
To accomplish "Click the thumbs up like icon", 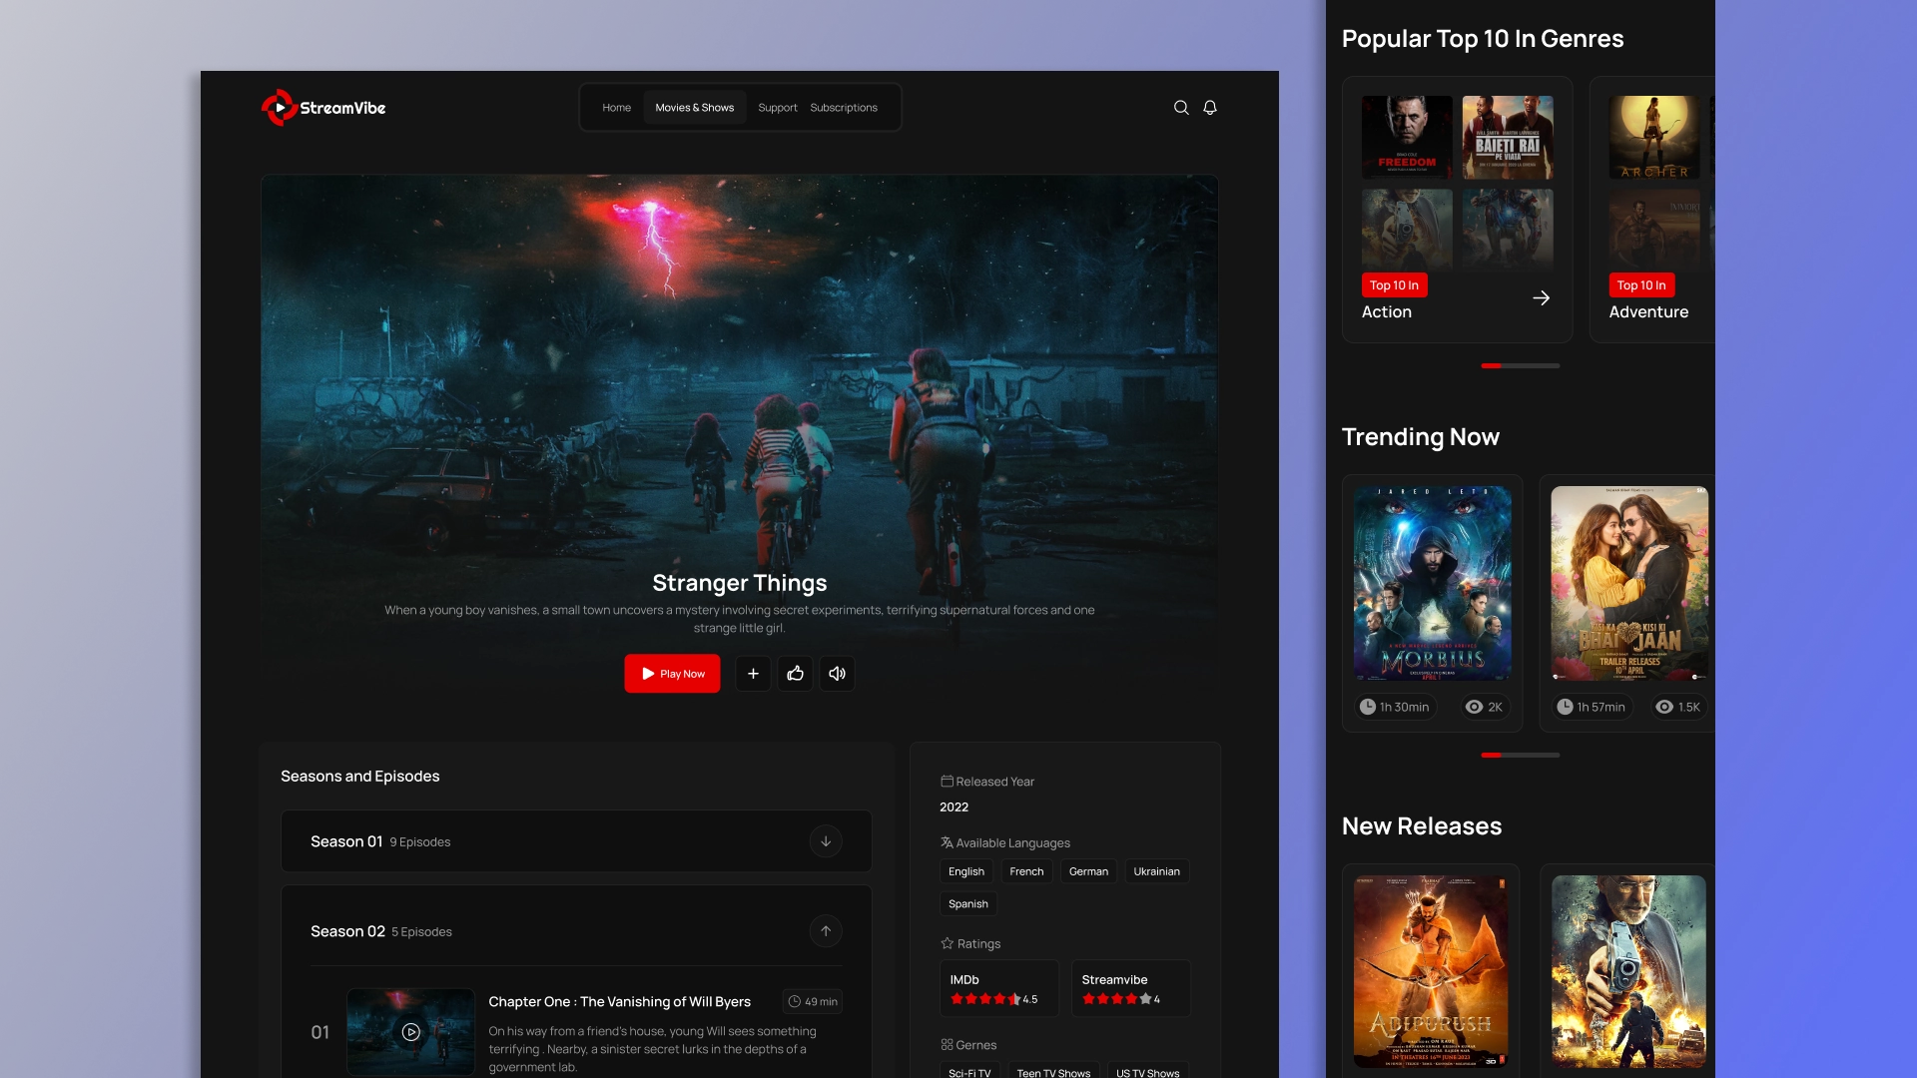I will pyautogui.click(x=795, y=673).
